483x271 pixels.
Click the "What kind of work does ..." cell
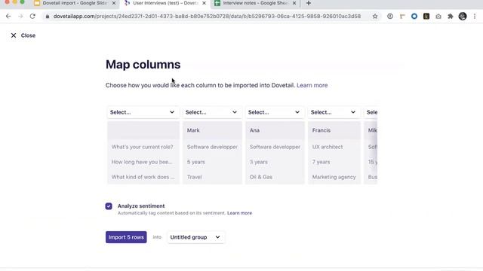[x=143, y=177]
